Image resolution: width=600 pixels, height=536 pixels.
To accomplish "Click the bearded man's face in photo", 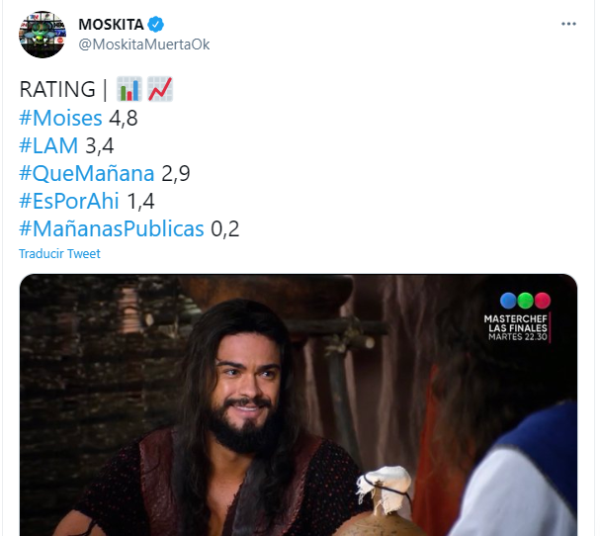I will coord(245,387).
